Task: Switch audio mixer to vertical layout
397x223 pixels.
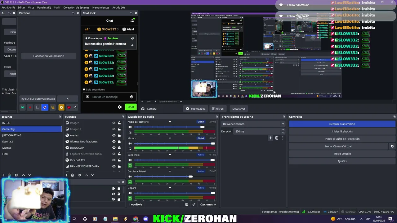Action: (187, 204)
